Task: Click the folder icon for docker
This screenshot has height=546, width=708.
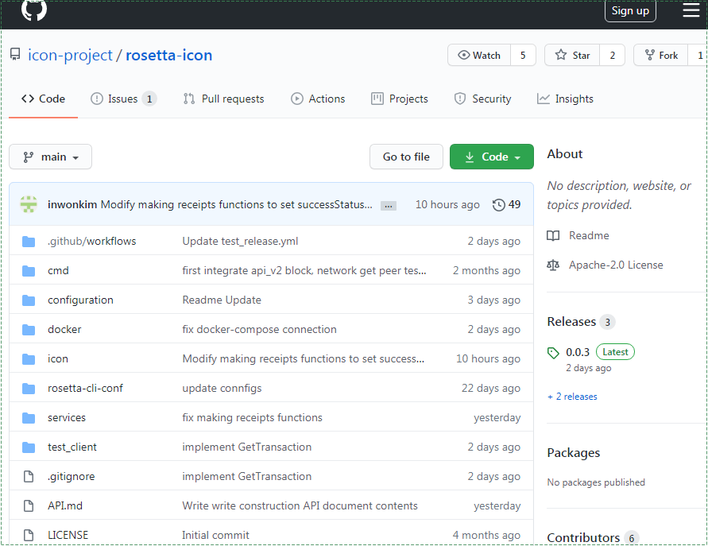Action: pyautogui.click(x=29, y=330)
